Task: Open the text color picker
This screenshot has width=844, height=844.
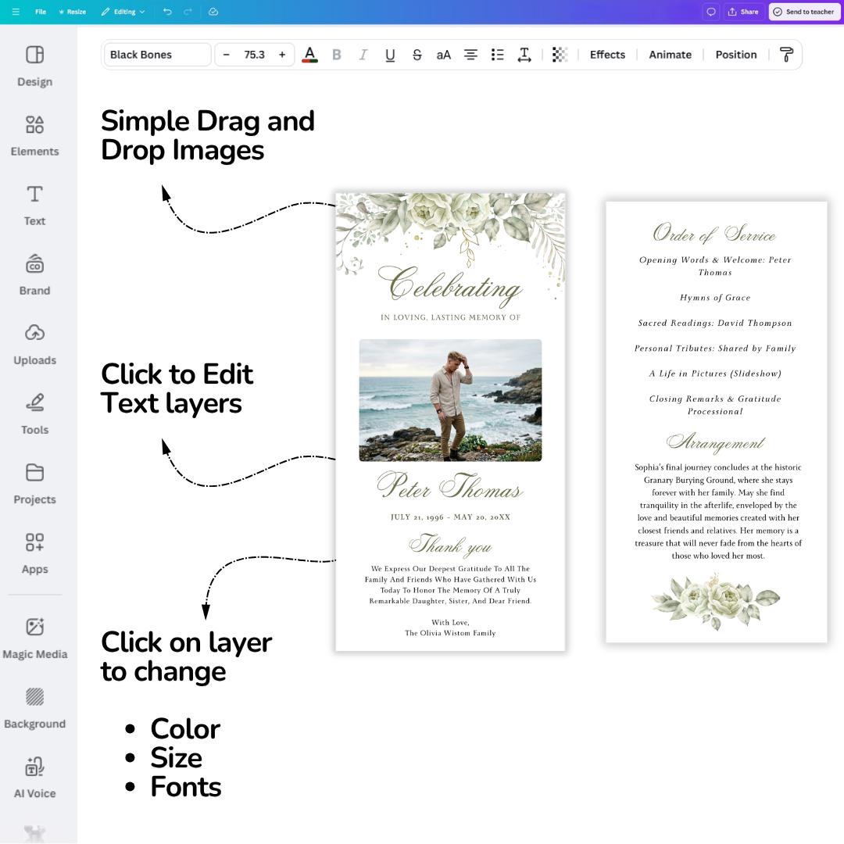Action: [309, 55]
